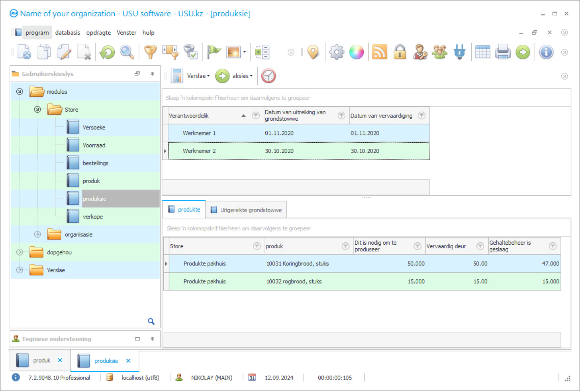
Task: Click the RSS feed icon
Action: tap(380, 52)
